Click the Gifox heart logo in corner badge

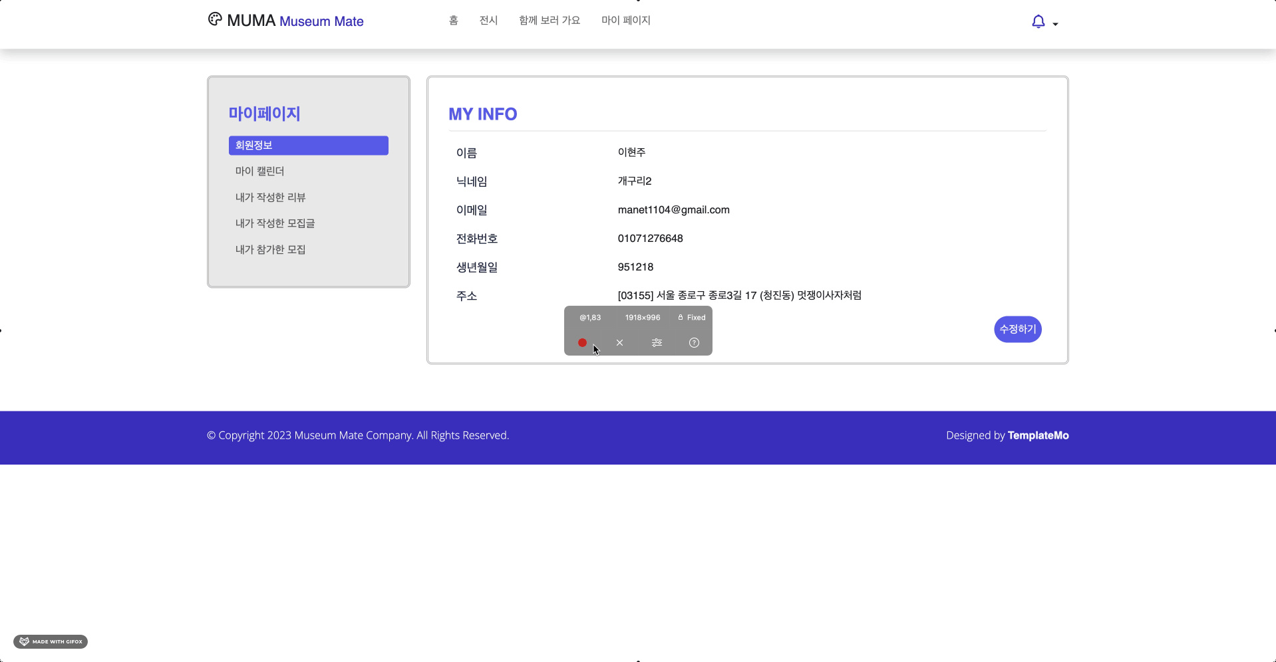tap(23, 641)
